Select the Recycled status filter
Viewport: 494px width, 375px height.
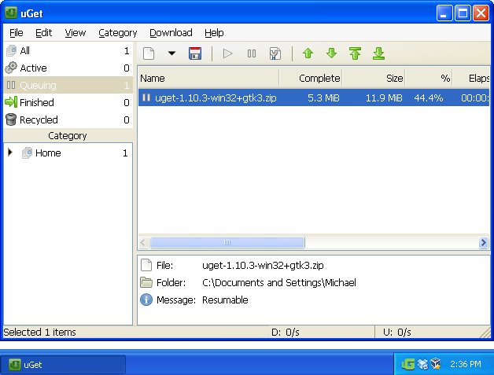click(39, 119)
